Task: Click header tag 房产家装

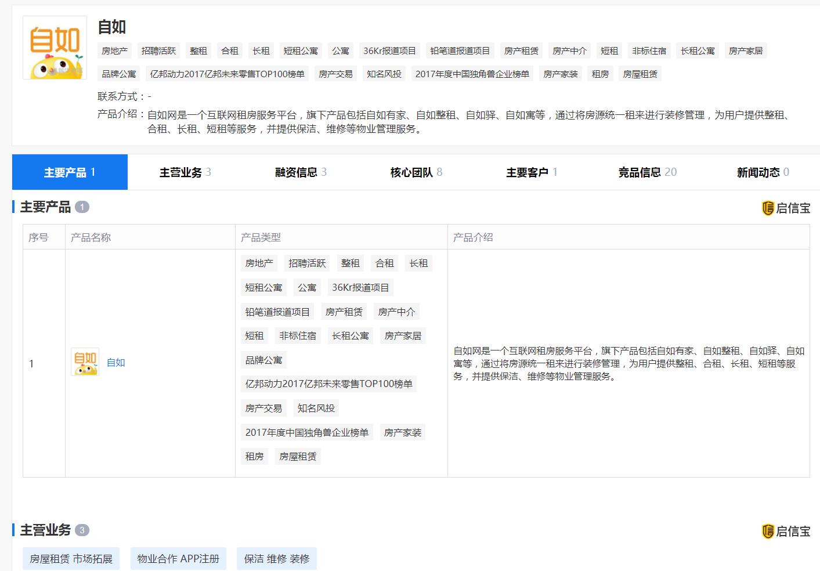Action: click(561, 74)
